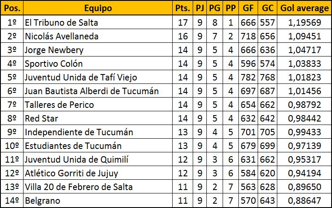The width and height of the screenshot is (332, 208).
Task: Select Atlético Gorriti de Jujuy cell
Action: pyautogui.click(x=71, y=173)
